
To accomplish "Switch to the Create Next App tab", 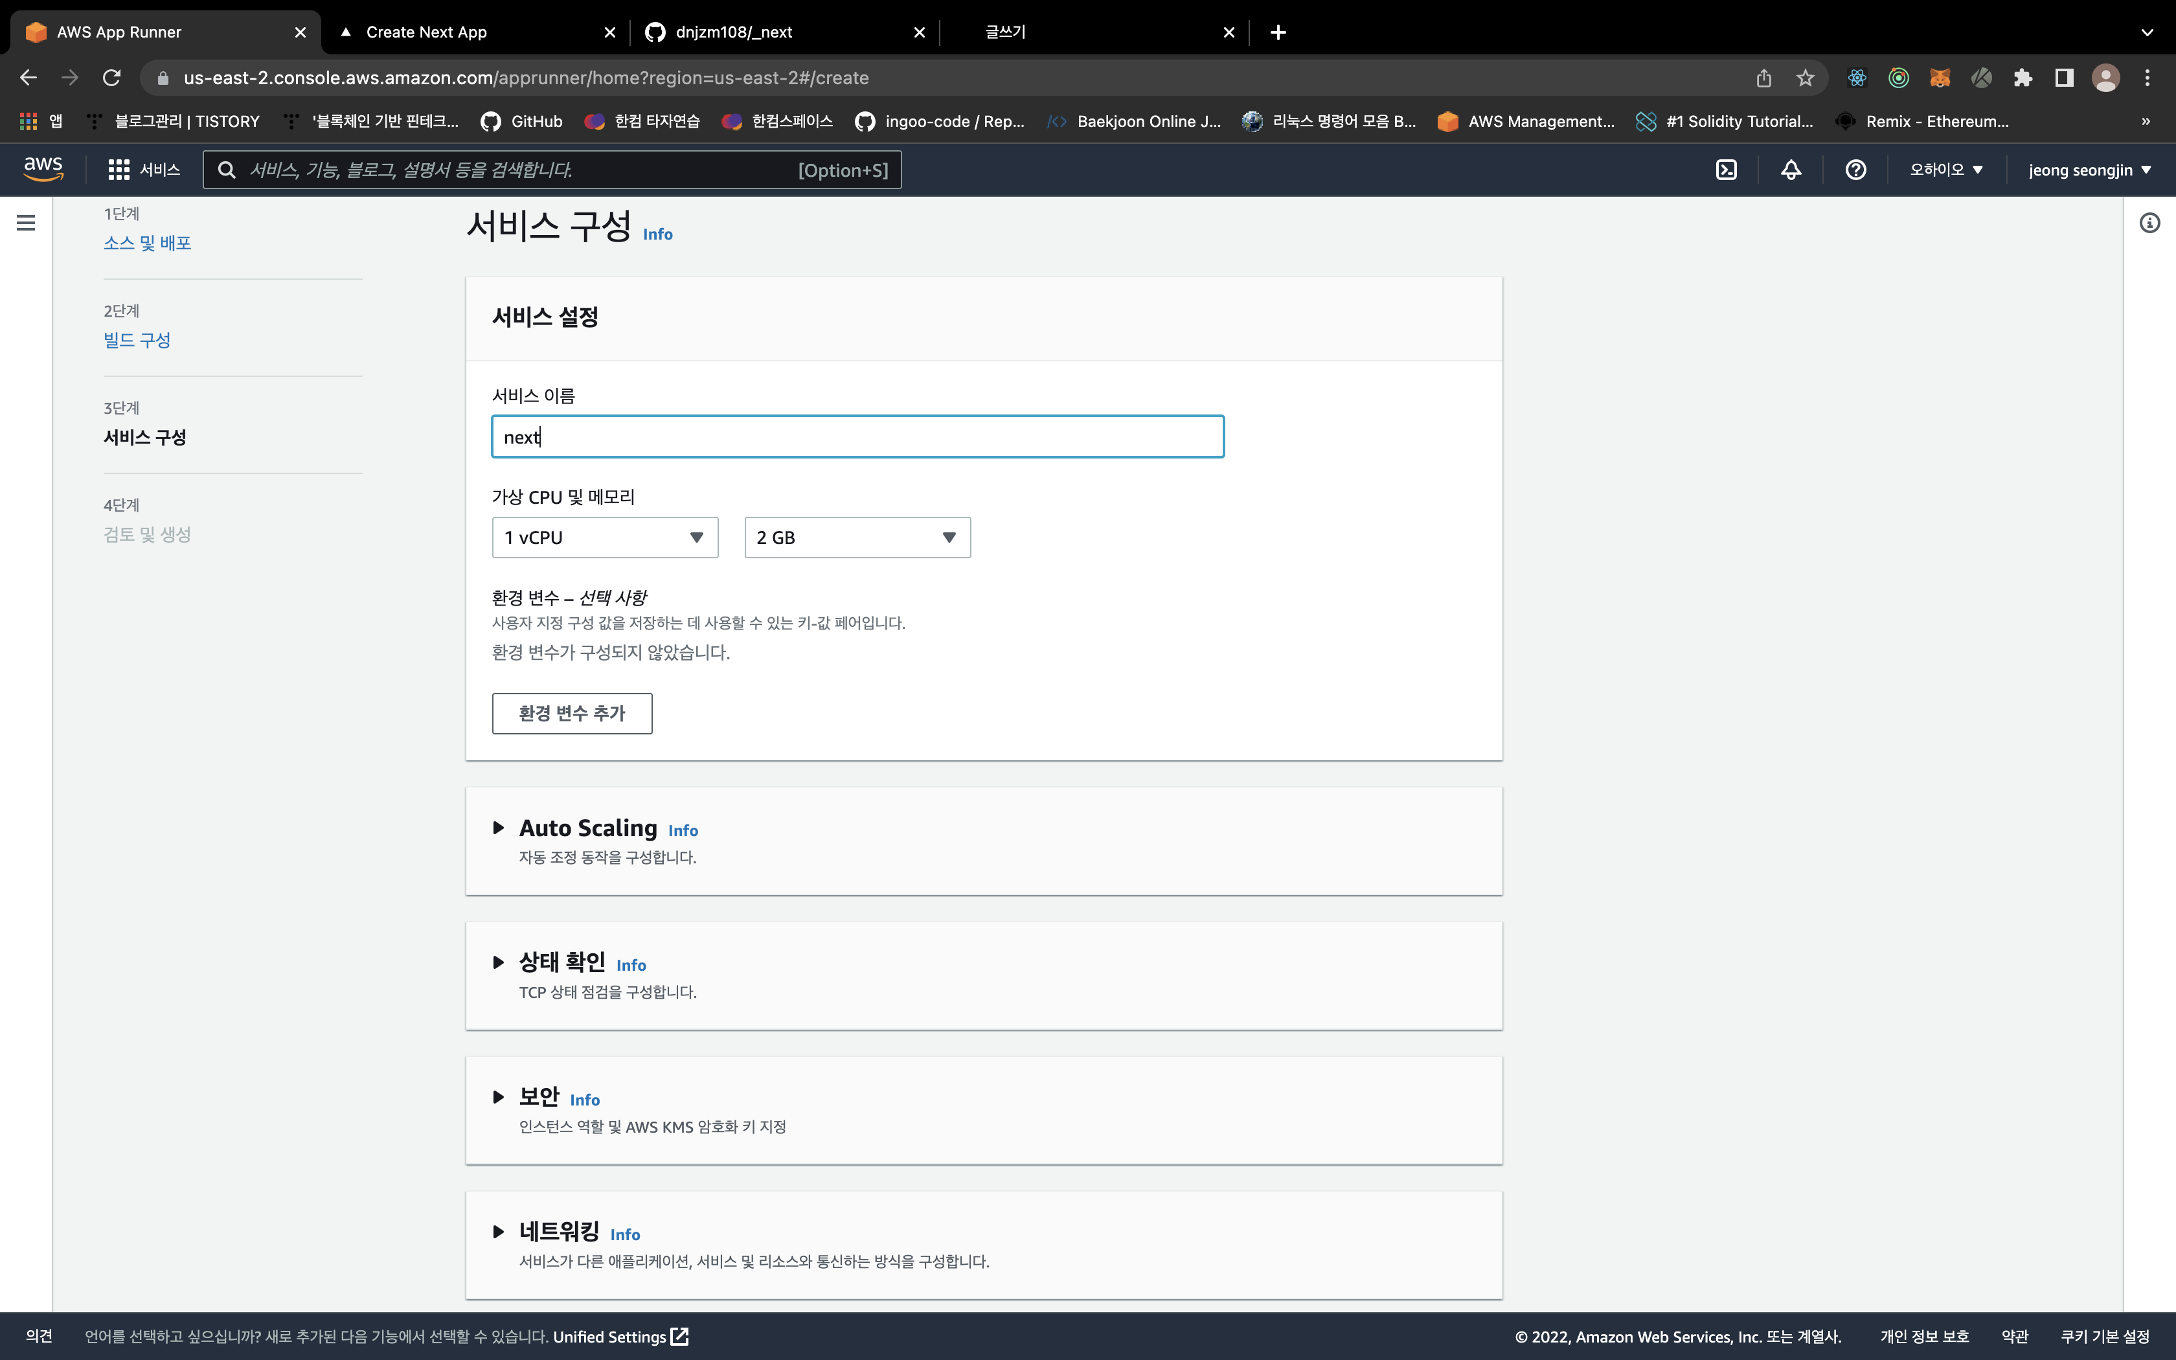I will [426, 32].
